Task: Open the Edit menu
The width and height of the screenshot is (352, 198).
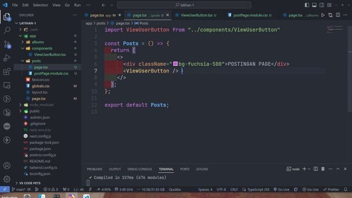Action: point(25,5)
